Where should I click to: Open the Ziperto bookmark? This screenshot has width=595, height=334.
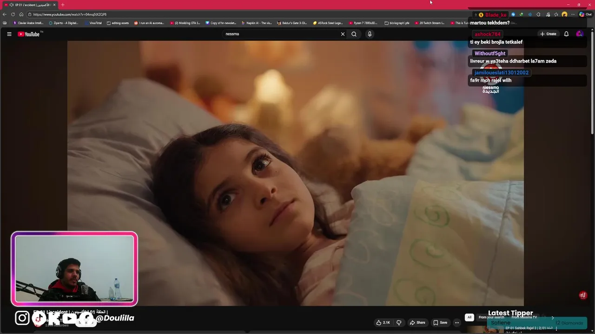pos(64,23)
